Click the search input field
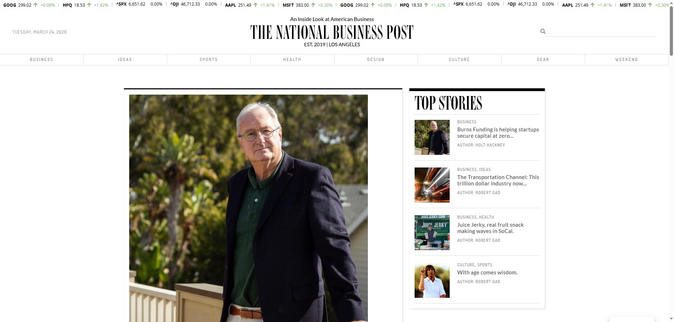Viewport: 674px width, 322px height. point(601,32)
